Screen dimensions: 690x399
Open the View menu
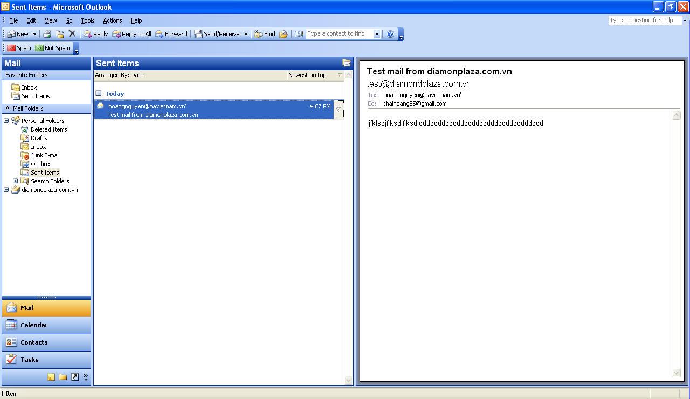tap(51, 20)
